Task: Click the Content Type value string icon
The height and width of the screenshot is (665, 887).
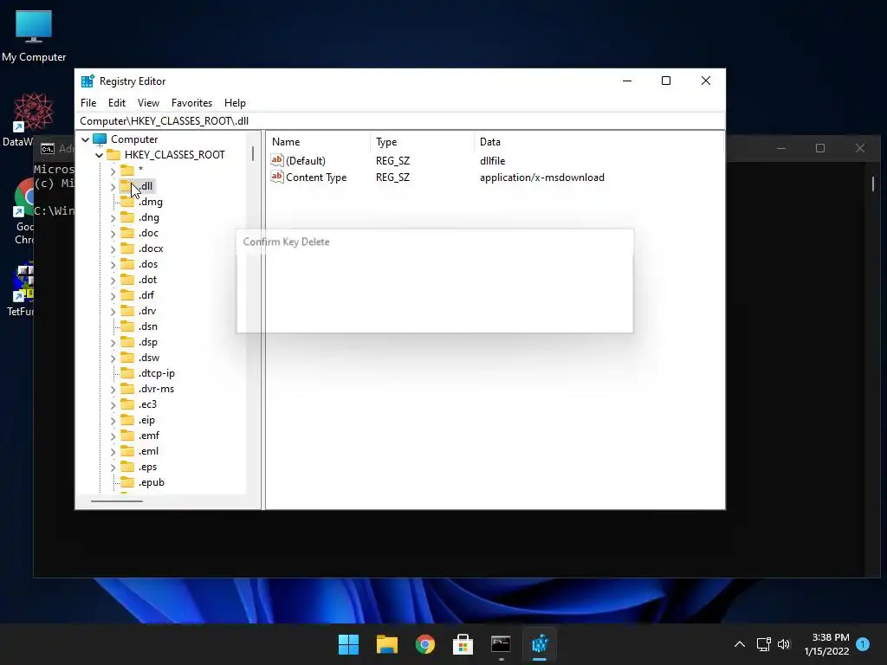Action: 276,177
